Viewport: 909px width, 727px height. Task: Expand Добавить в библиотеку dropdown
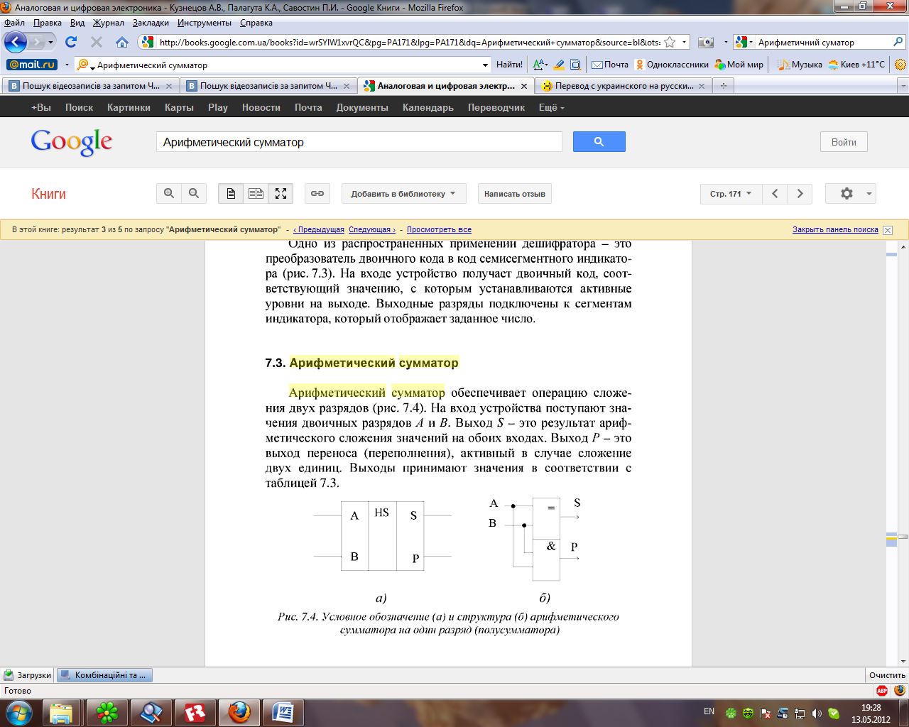coord(403,193)
